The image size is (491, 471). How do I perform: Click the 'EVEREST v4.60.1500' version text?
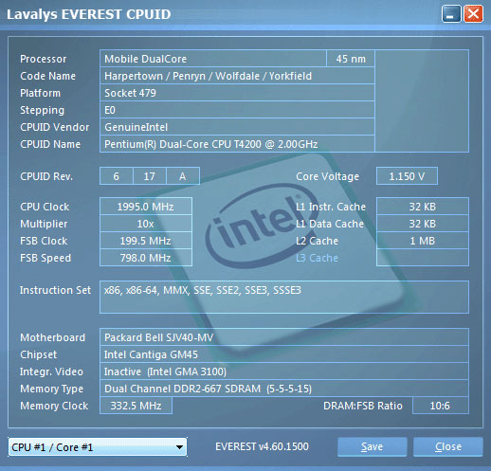coord(262,446)
